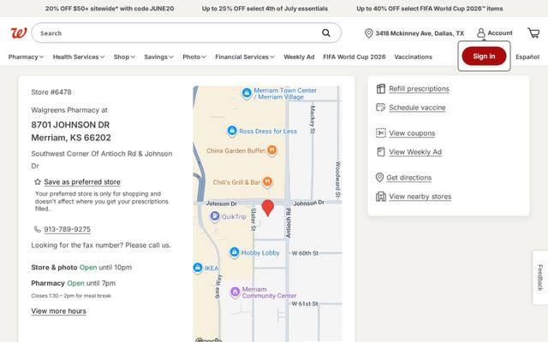This screenshot has height=342, width=548.
Task: Click the red store marker on the map
Action: tap(268, 208)
